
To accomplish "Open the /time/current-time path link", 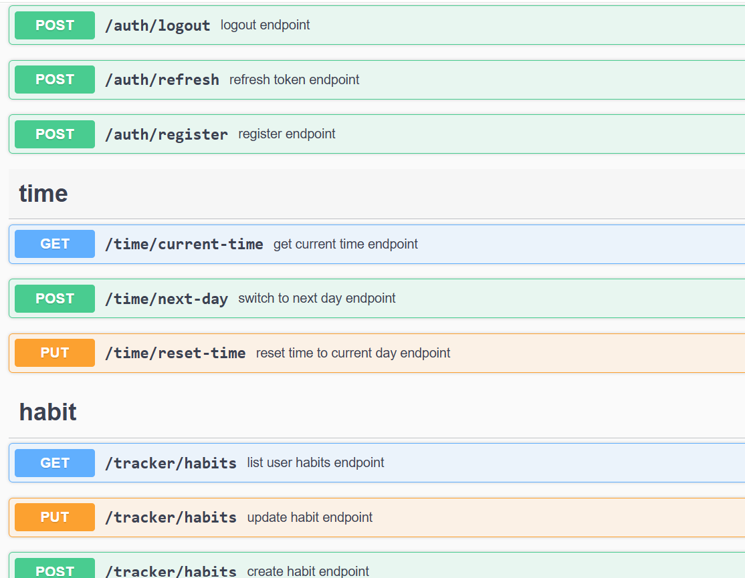I will click(x=184, y=245).
